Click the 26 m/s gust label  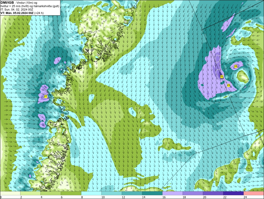236,66
